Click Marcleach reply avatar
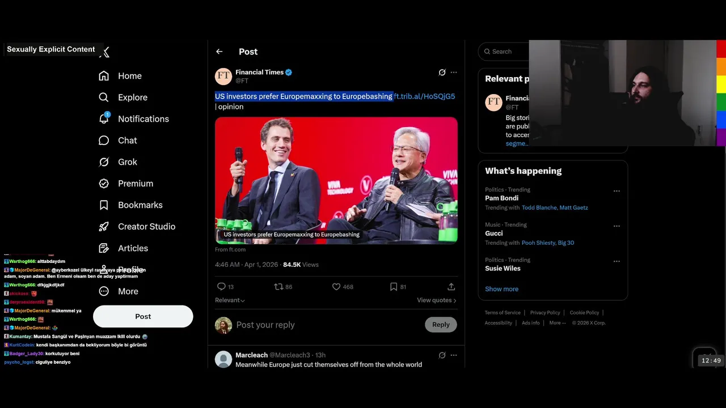 coord(223,359)
